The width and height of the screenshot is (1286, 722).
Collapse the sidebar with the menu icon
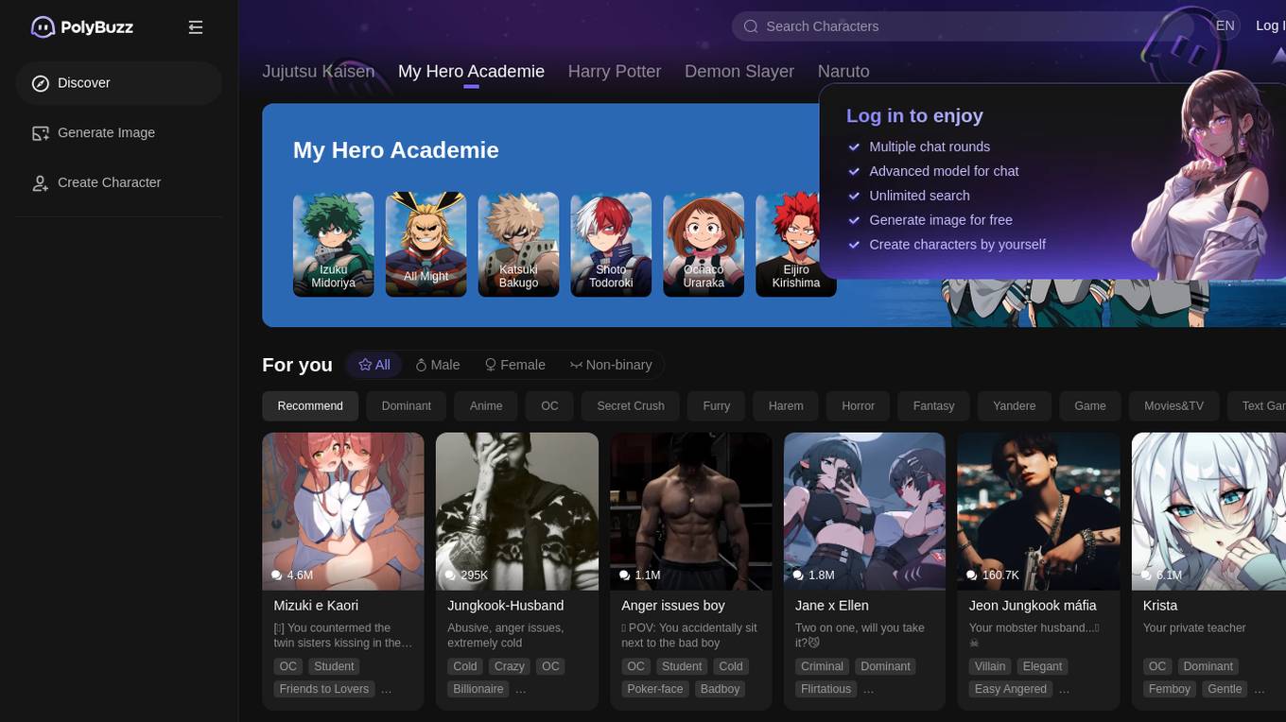196,27
